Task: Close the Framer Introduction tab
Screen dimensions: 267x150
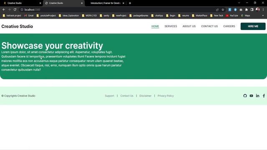Action: coord(123,3)
